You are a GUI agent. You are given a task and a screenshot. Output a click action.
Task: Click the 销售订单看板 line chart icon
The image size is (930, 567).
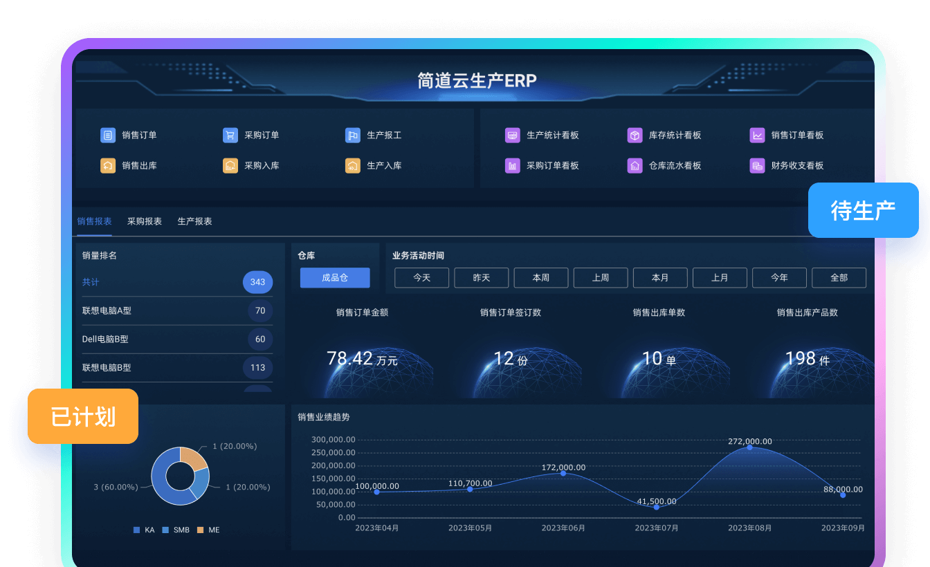758,136
